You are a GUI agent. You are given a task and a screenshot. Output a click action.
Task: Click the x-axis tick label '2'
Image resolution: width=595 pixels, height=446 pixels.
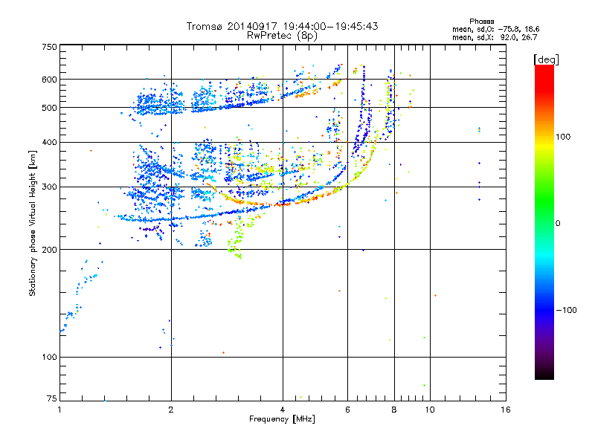[x=171, y=410]
